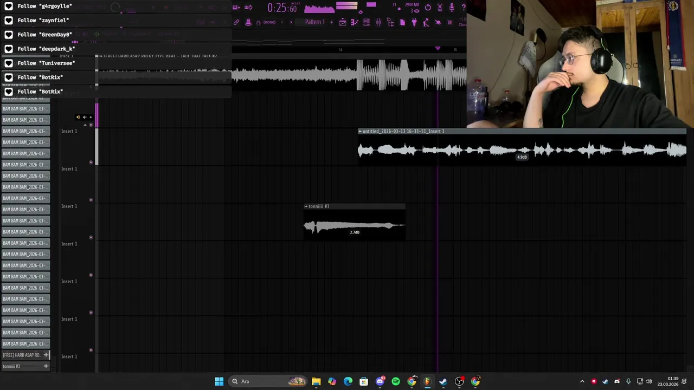Screen dimensions: 694x390
Task: Open the shop cart icon
Action: pyautogui.click(x=449, y=22)
